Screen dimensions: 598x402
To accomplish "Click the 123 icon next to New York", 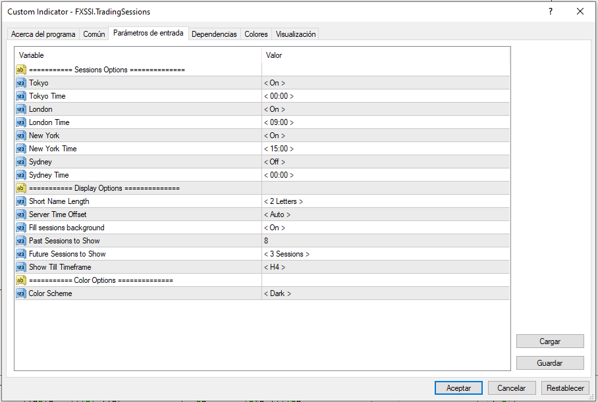I will click(x=20, y=135).
